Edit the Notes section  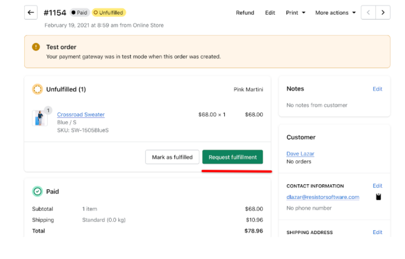(377, 89)
